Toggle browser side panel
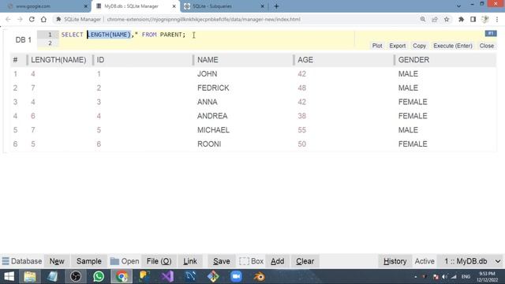 (473, 19)
